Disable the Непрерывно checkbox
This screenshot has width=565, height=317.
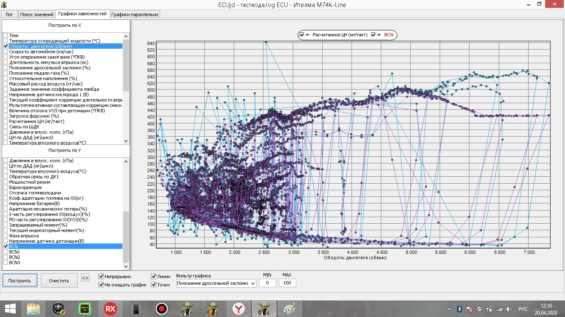[101, 277]
